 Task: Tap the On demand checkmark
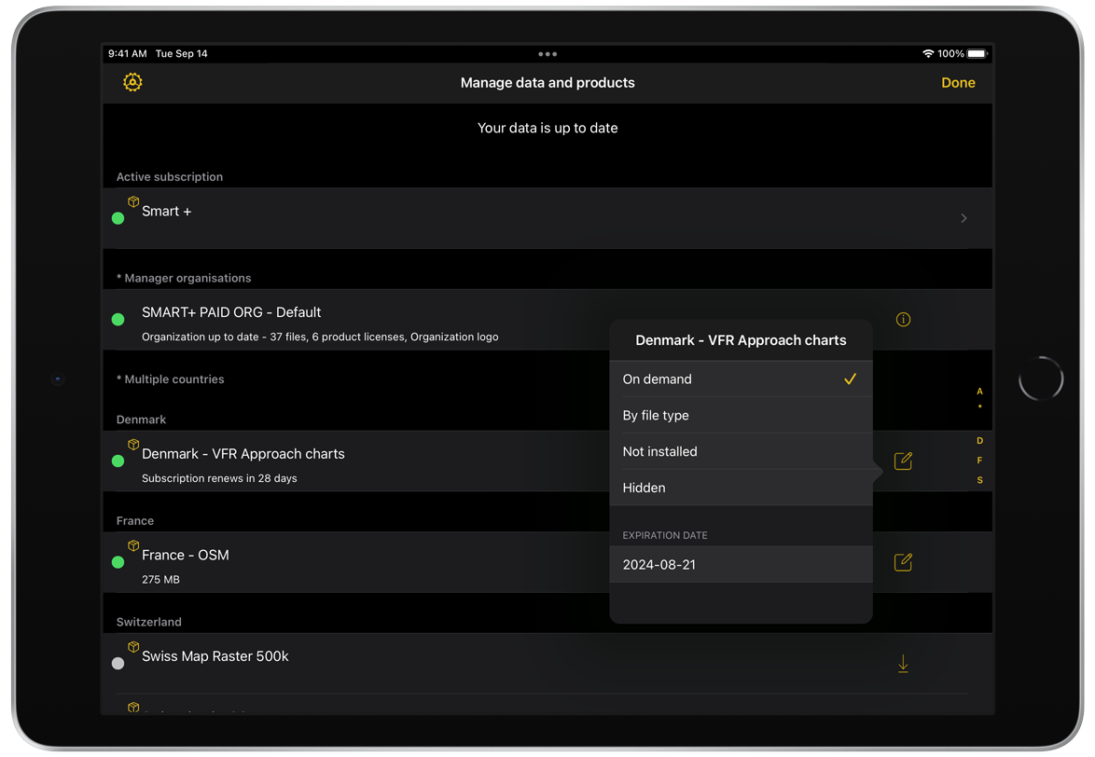(x=850, y=378)
